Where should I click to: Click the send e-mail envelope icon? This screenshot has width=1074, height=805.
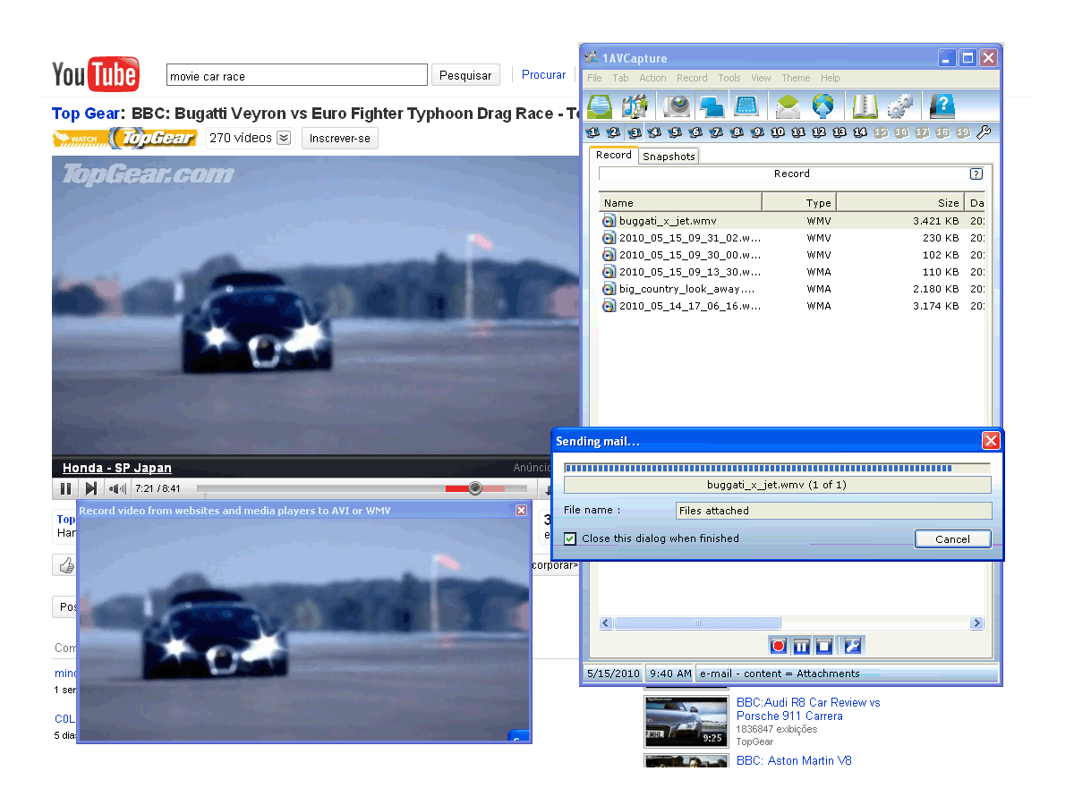(787, 106)
